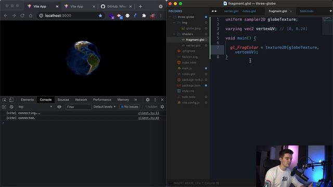
Task: Open DevTools more options menu
Action: [155, 100]
